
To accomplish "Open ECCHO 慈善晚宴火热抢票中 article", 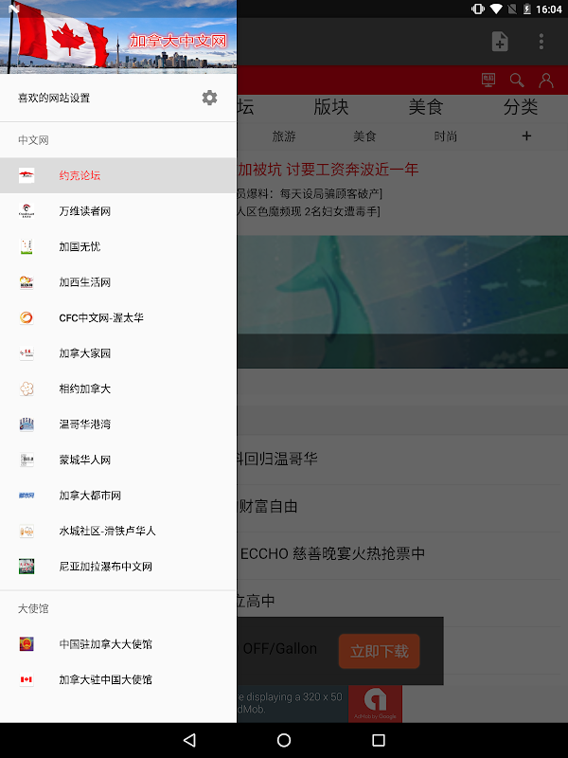I will tap(333, 553).
